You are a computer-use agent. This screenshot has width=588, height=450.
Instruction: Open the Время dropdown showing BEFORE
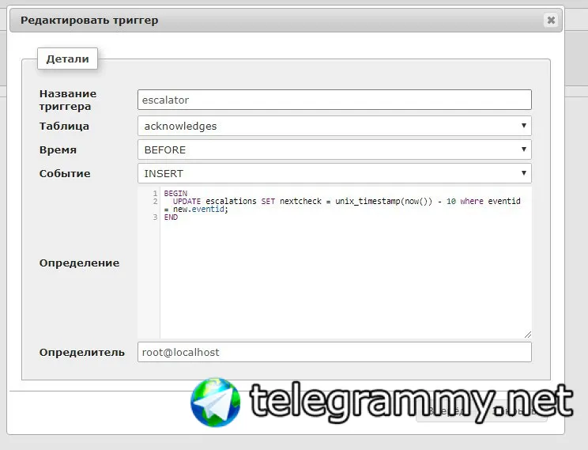(334, 149)
